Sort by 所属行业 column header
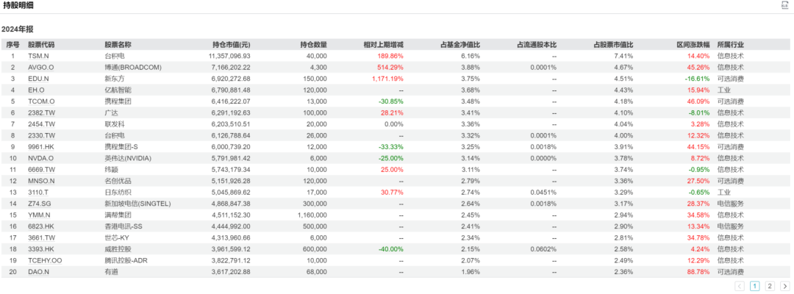The height and width of the screenshot is (294, 794). 730,45
